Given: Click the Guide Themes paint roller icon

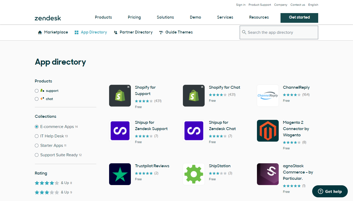Looking at the screenshot, I should 161,32.
